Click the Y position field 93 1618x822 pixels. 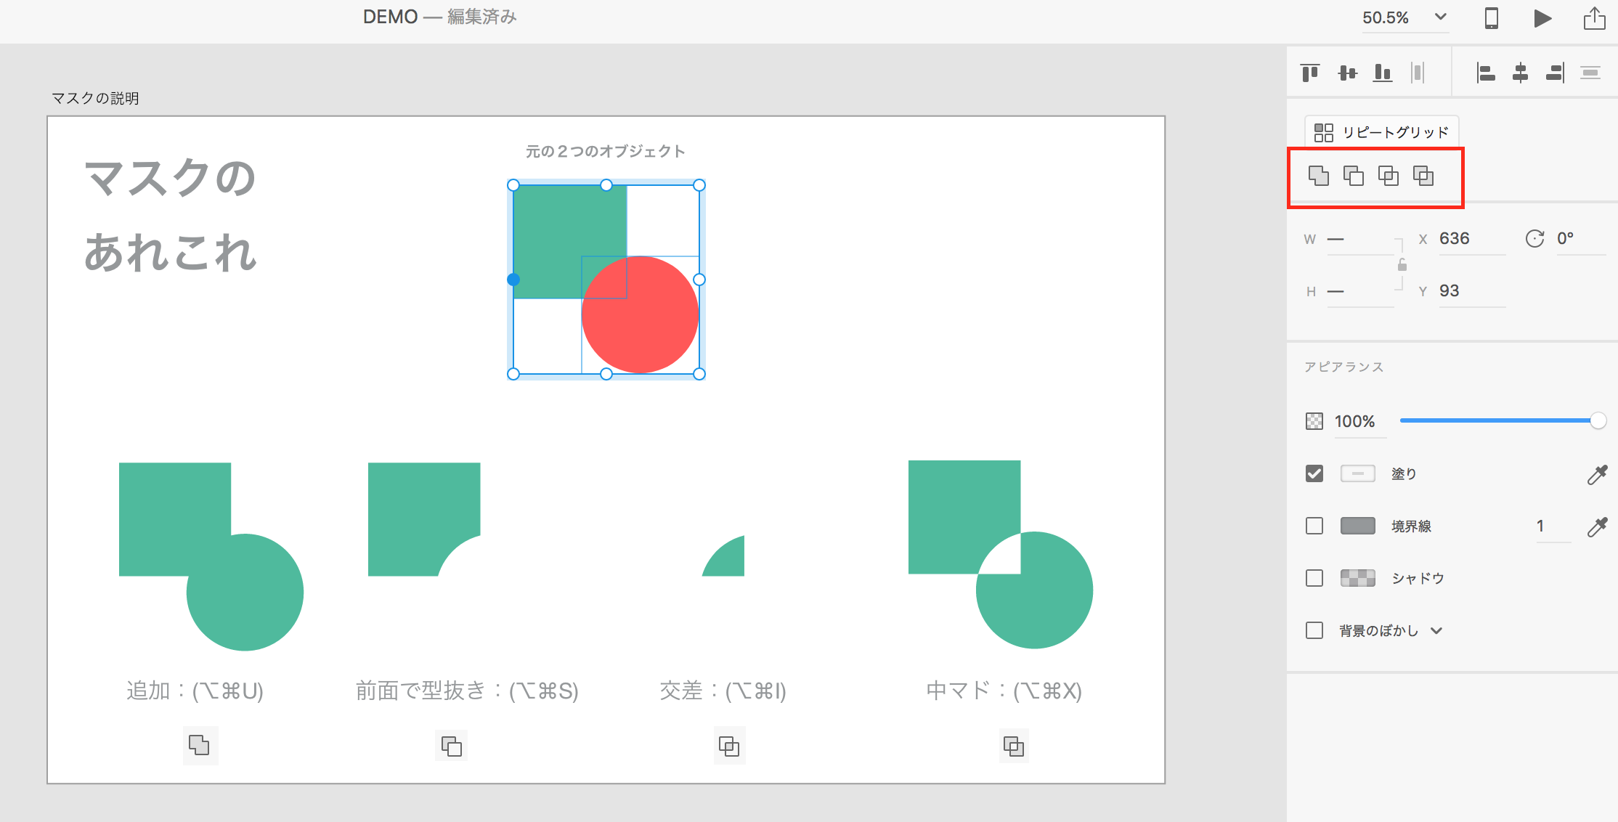(1472, 291)
